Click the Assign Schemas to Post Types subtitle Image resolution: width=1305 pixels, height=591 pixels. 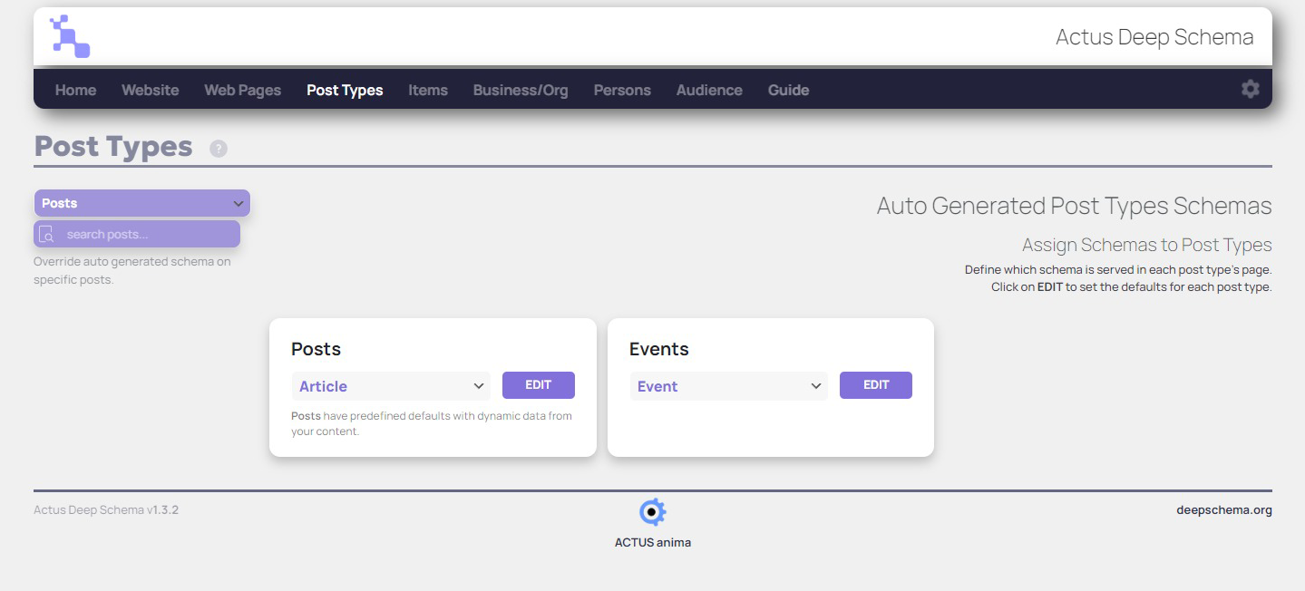tap(1147, 245)
